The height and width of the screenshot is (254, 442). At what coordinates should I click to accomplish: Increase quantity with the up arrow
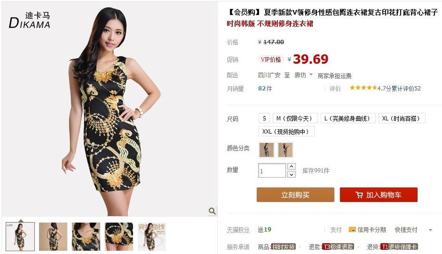pos(291,166)
